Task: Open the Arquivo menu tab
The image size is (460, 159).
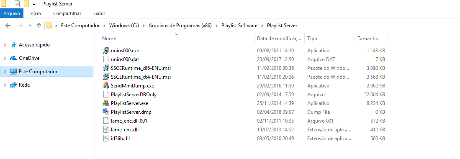Action: pos(12,13)
